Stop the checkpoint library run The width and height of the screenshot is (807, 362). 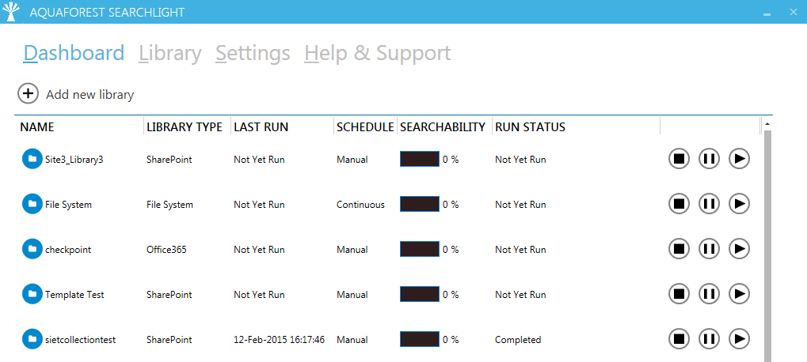[679, 249]
